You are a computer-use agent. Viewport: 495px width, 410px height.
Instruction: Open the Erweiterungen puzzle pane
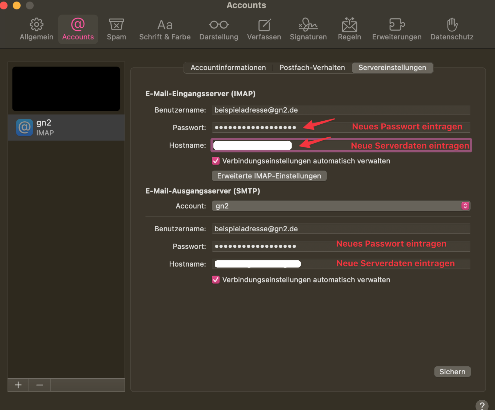tap(397, 29)
